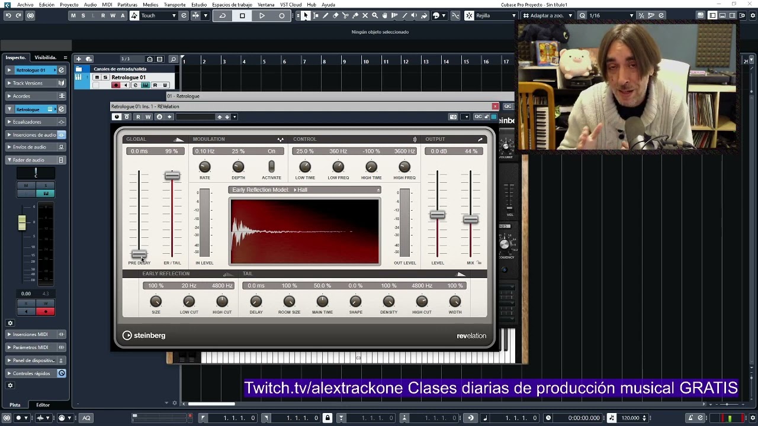The width and height of the screenshot is (758, 426).
Task: Click the High Cut 4800 Hz tail knob
Action: pos(422,301)
